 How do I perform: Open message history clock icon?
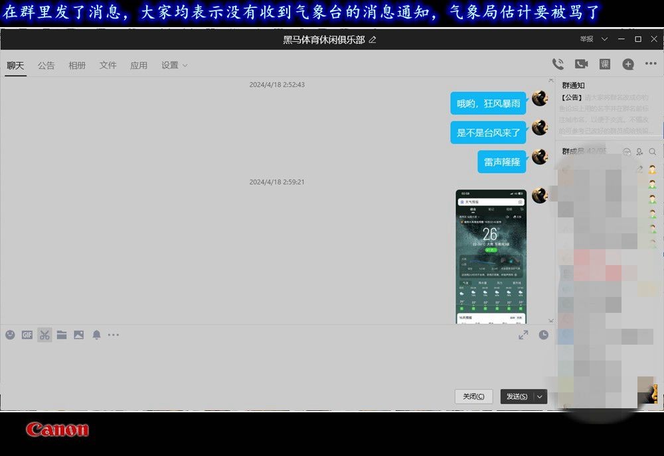543,335
